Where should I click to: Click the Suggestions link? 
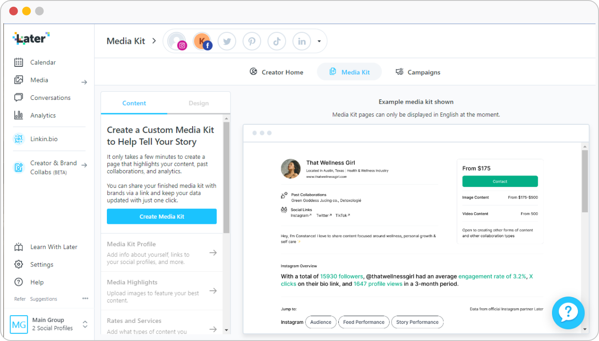pos(44,299)
